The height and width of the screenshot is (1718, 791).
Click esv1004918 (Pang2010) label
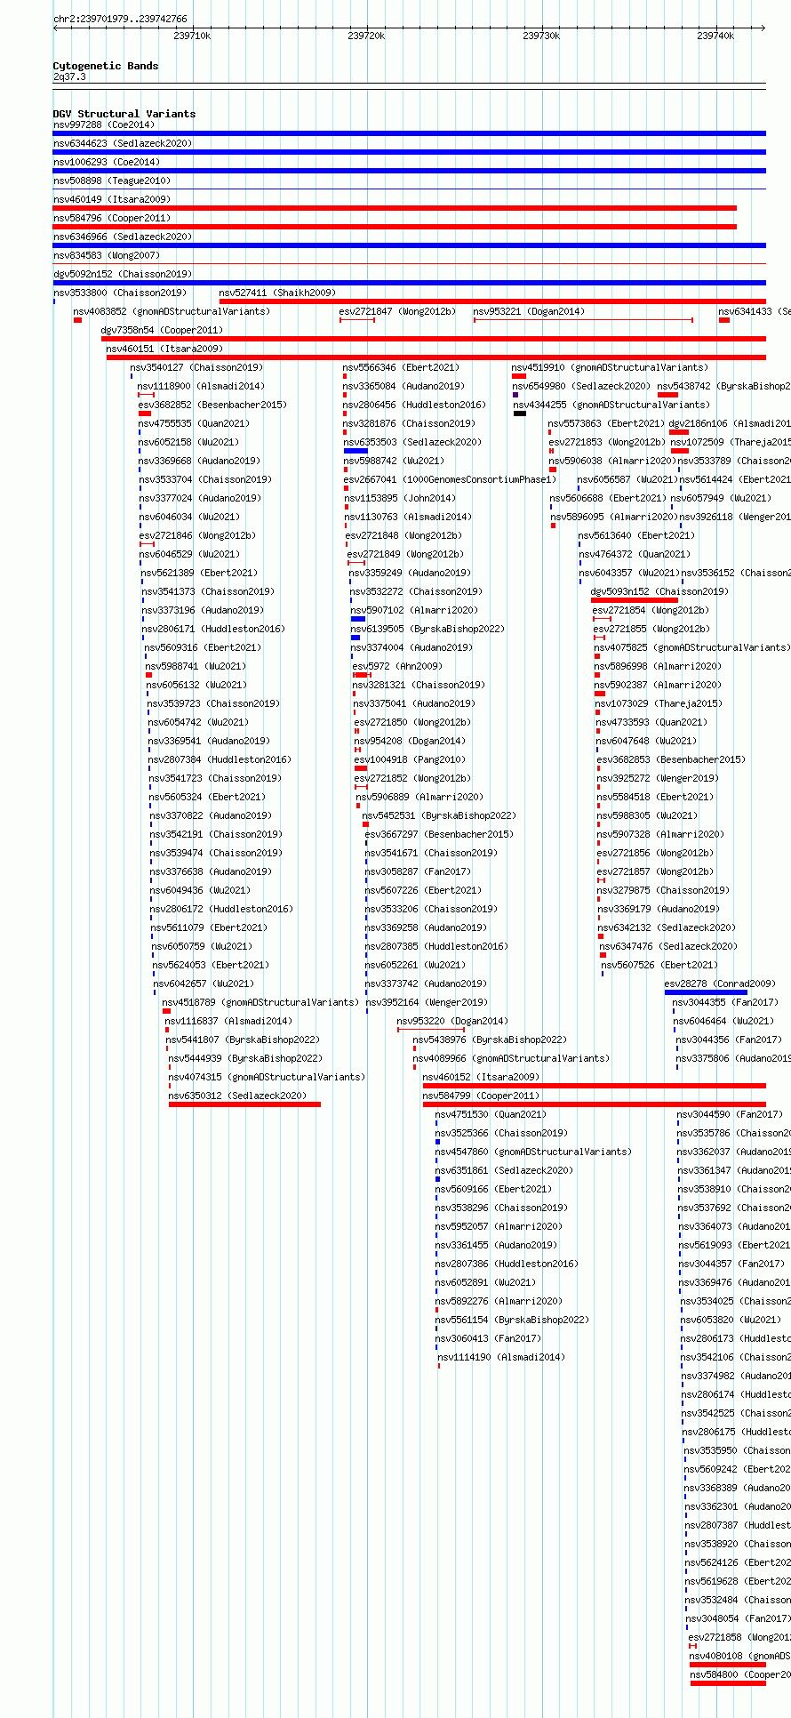pyautogui.click(x=410, y=759)
